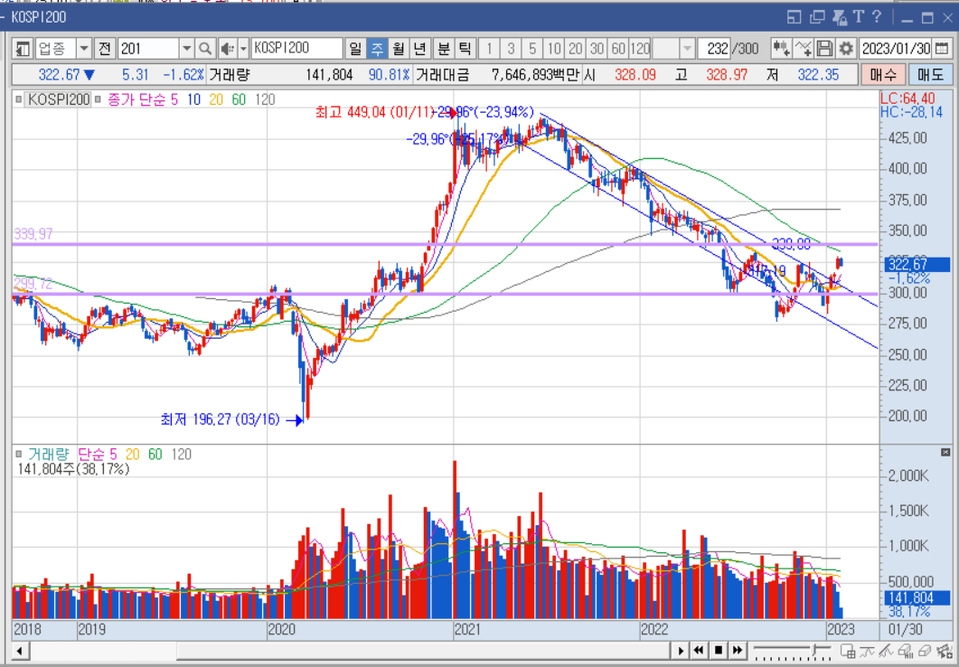Click the fast-forward double-arrow button
Viewport: 959px width, 667px height.
click(738, 651)
